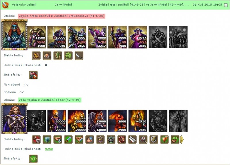230x165 pixels.
Task: Select the attacker masked hero portrait
Action: coord(14,35)
